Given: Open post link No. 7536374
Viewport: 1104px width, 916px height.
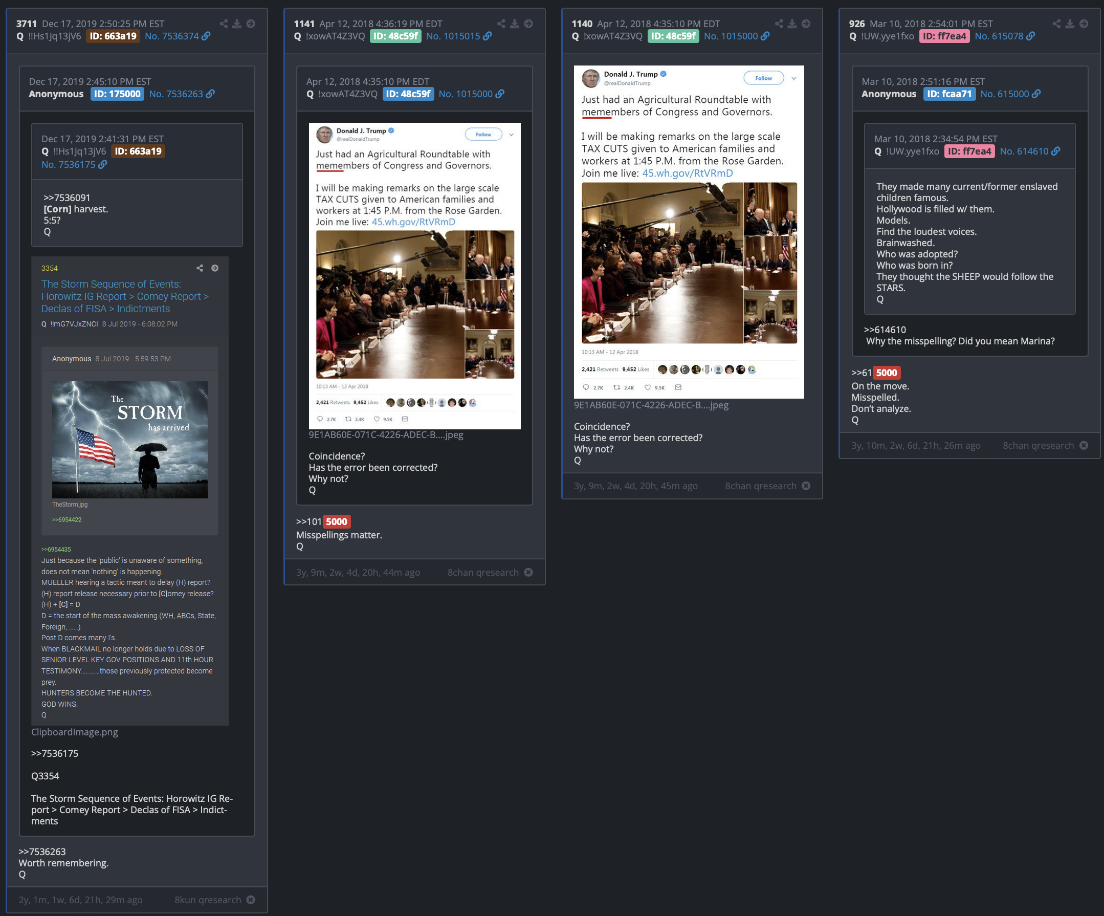Looking at the screenshot, I should pyautogui.click(x=178, y=36).
